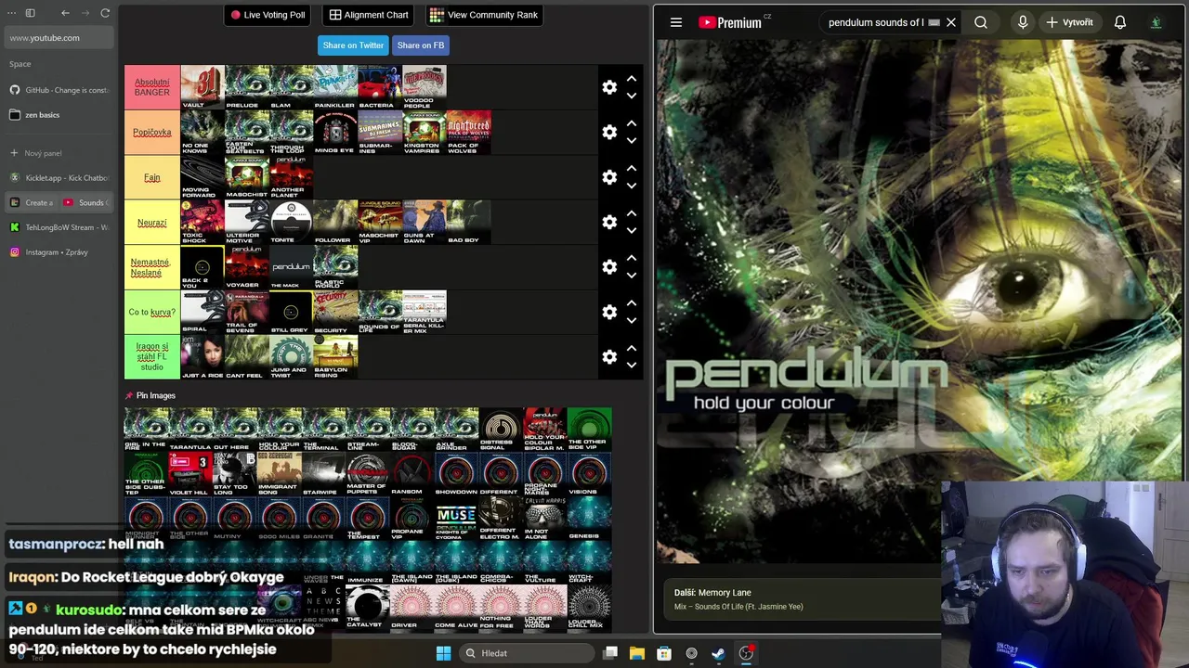Select Violet Hill thumbnail in pool
The height and width of the screenshot is (668, 1189).
coord(190,474)
